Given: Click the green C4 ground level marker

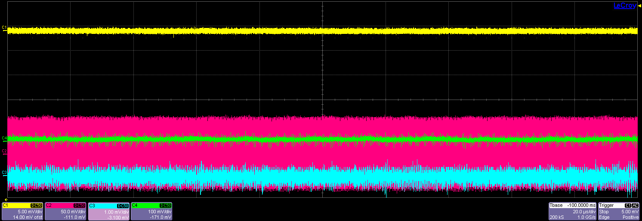Looking at the screenshot, I should (x=4, y=139).
